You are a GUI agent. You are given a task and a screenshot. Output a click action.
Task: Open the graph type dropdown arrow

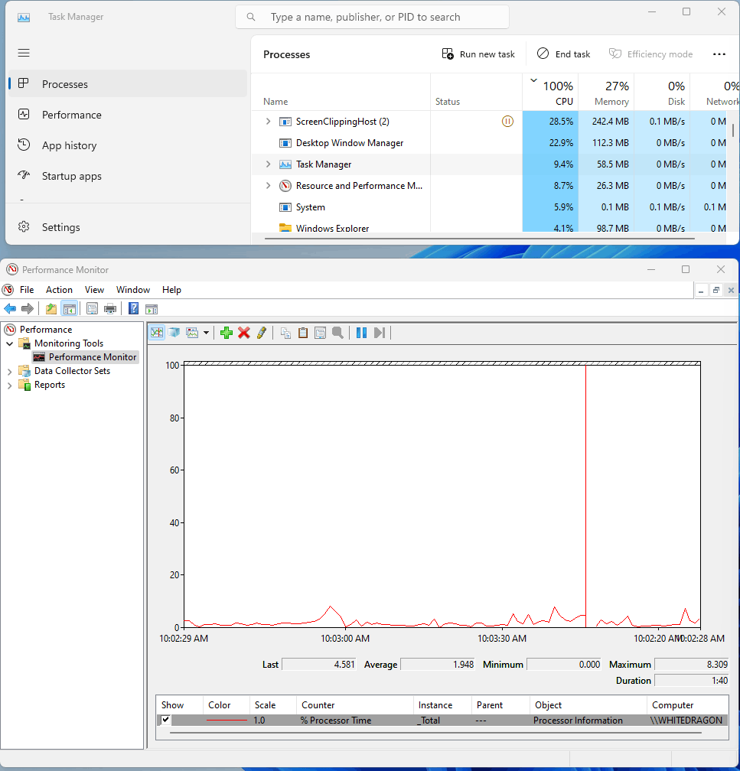pyautogui.click(x=206, y=333)
